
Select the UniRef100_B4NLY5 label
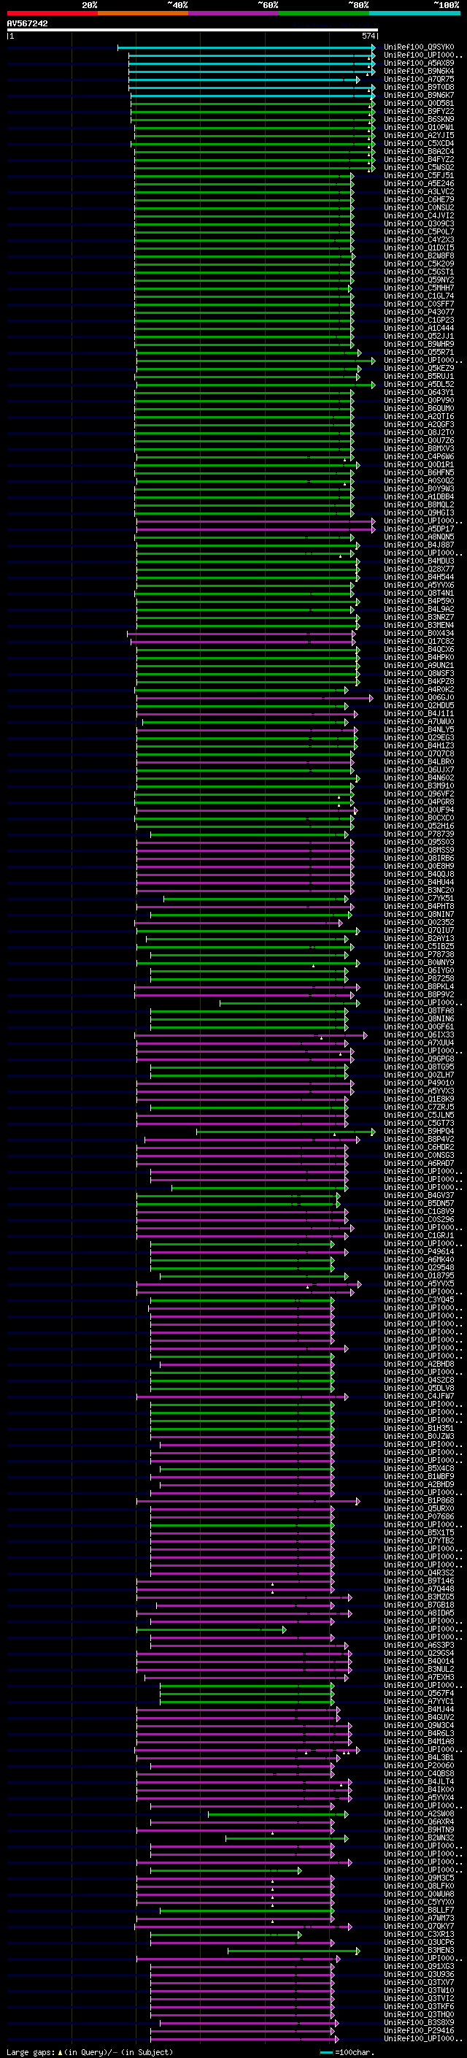click(x=419, y=729)
